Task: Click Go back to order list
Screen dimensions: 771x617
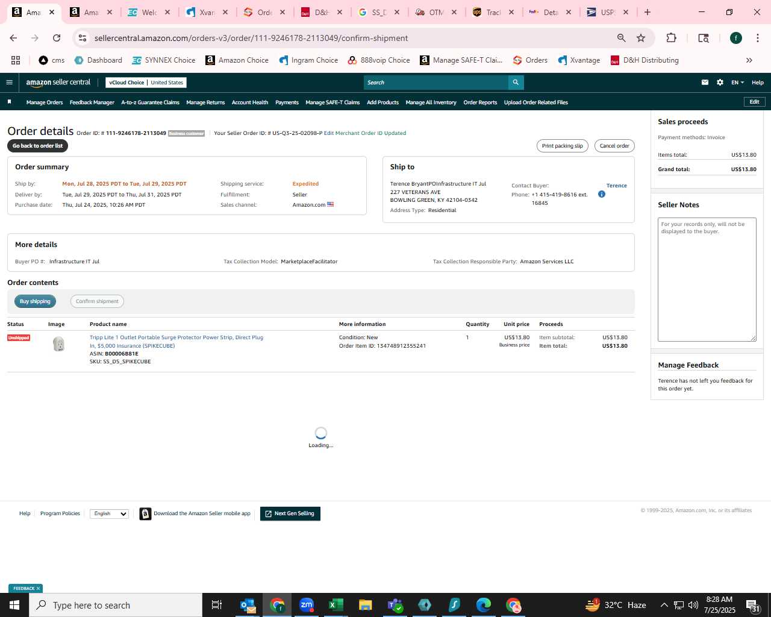Action: [x=37, y=146]
